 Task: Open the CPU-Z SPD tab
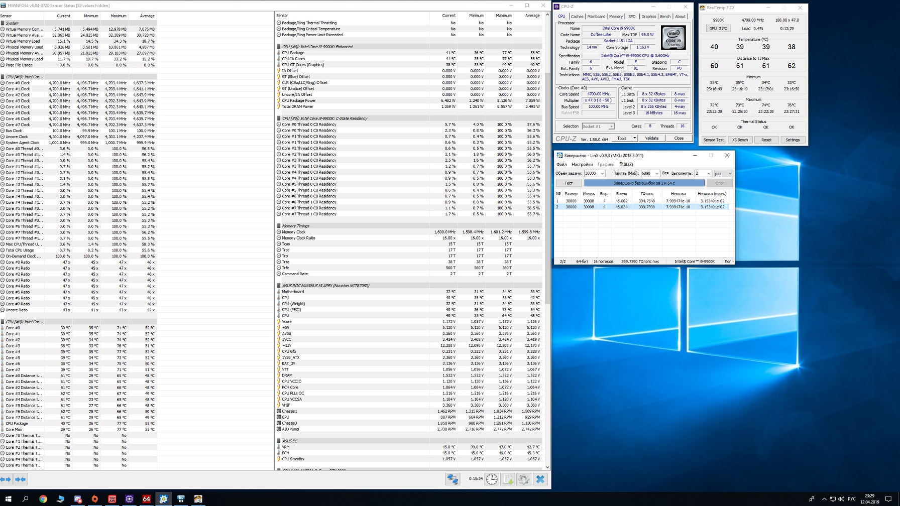(632, 17)
